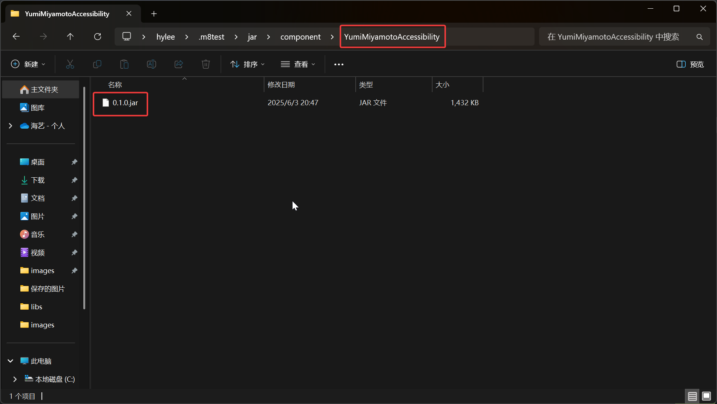Copy using the copy icon in toolbar

pyautogui.click(x=97, y=64)
